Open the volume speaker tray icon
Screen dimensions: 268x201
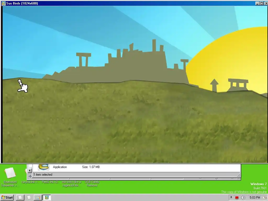243,198
